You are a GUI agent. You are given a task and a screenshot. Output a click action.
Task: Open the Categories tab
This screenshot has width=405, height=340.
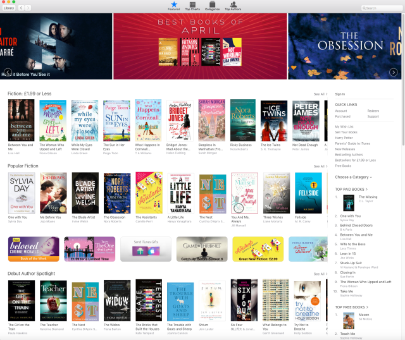coord(212,6)
